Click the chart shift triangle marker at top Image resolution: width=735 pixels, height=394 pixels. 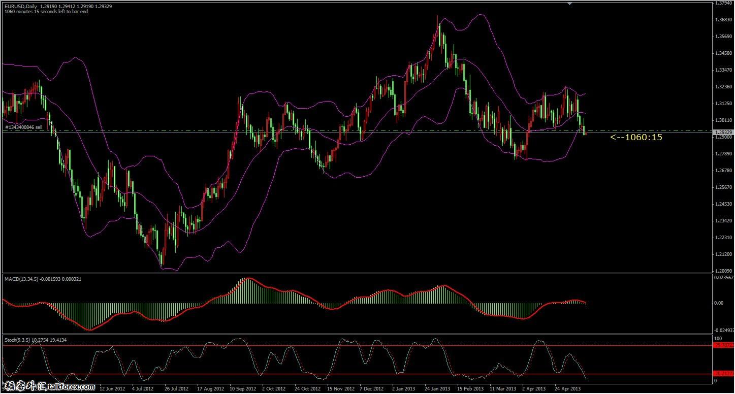pyautogui.click(x=570, y=4)
